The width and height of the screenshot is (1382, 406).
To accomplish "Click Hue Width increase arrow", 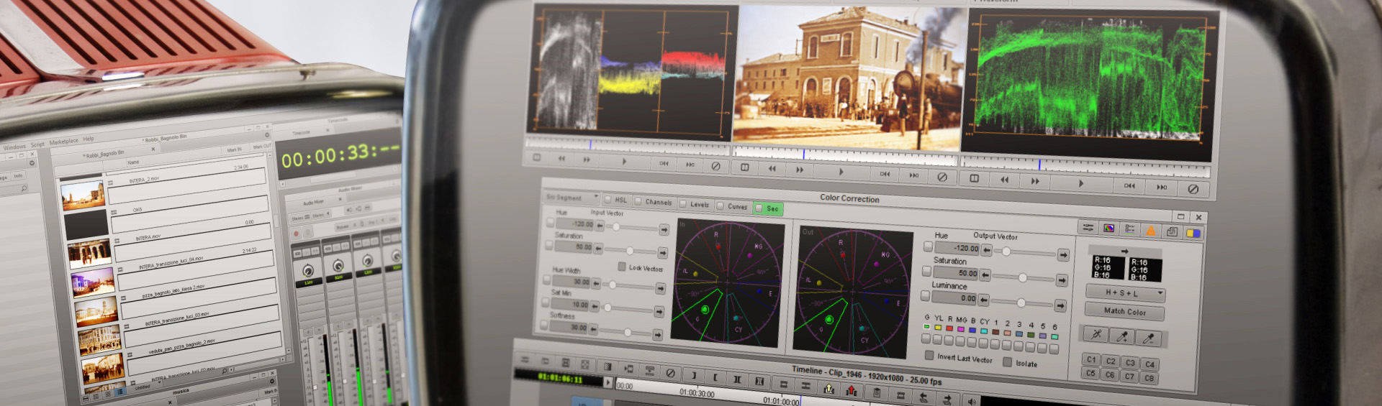I will coord(660,287).
